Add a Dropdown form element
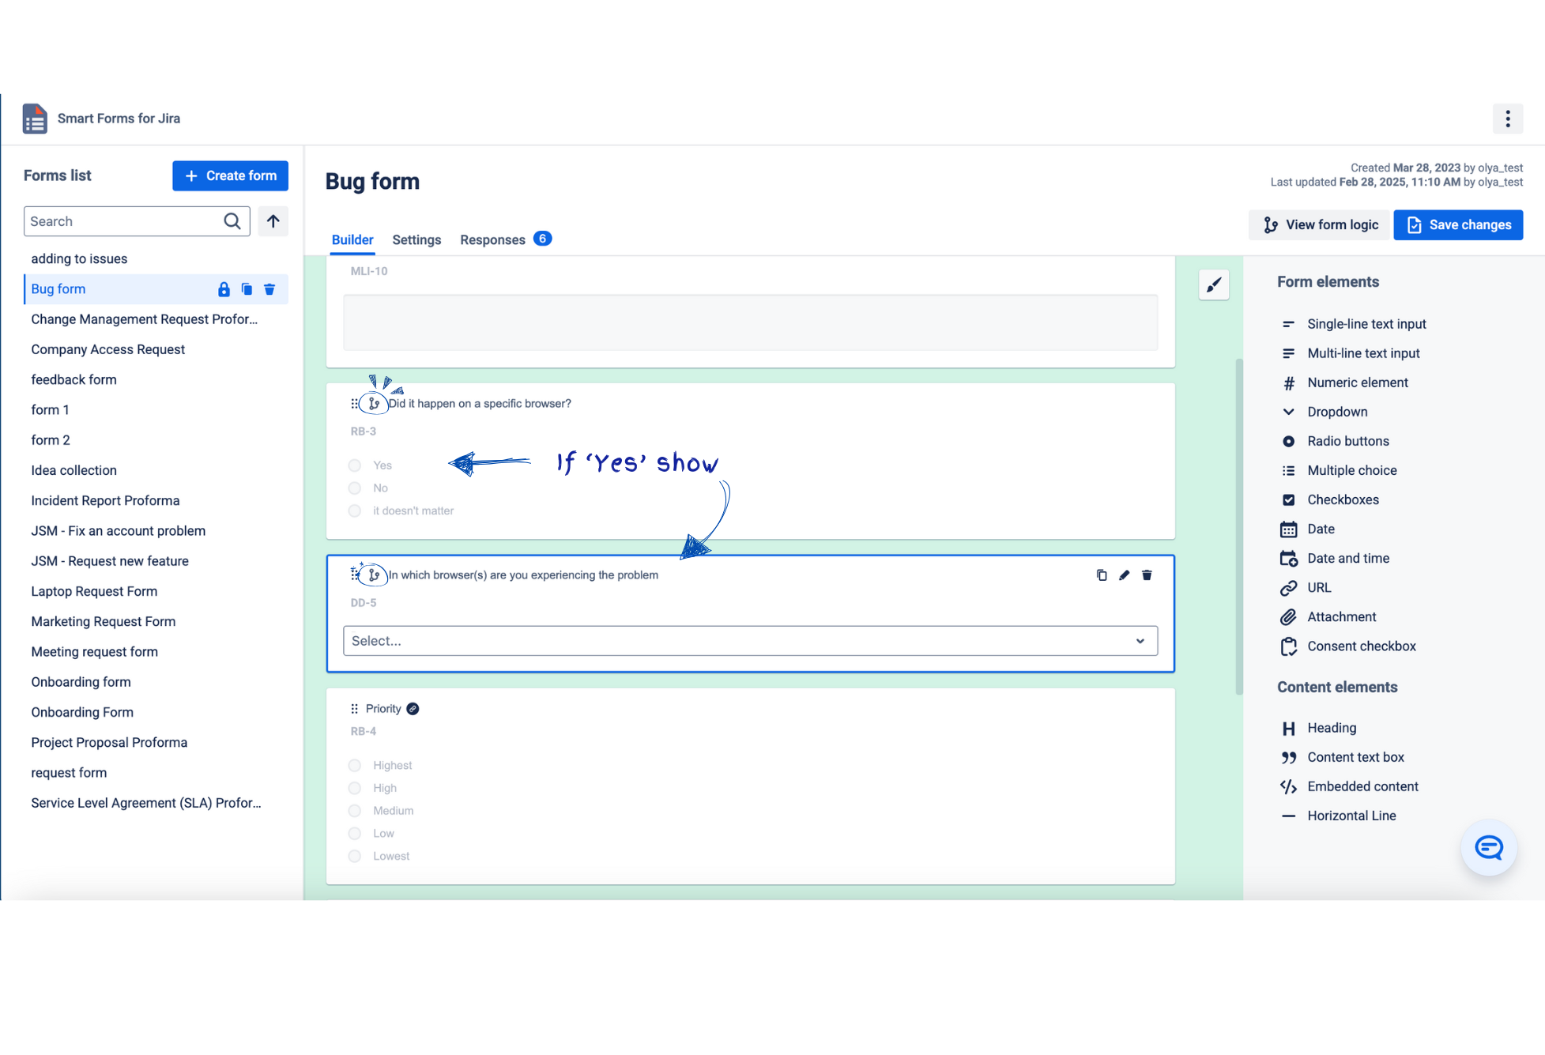The image size is (1545, 1055). click(1336, 412)
